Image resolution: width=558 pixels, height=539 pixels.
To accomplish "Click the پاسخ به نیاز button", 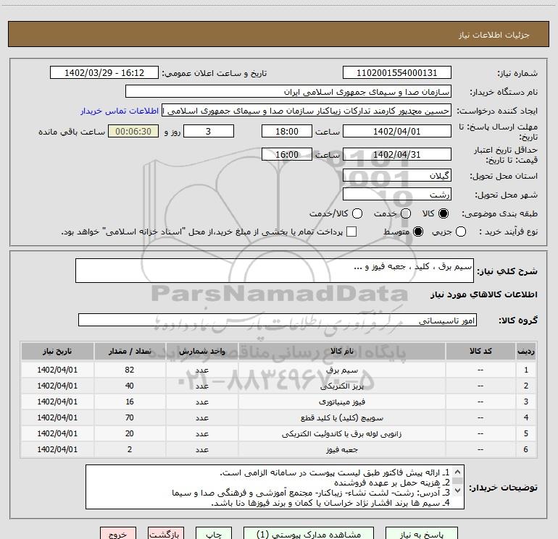I will pos(421,534).
